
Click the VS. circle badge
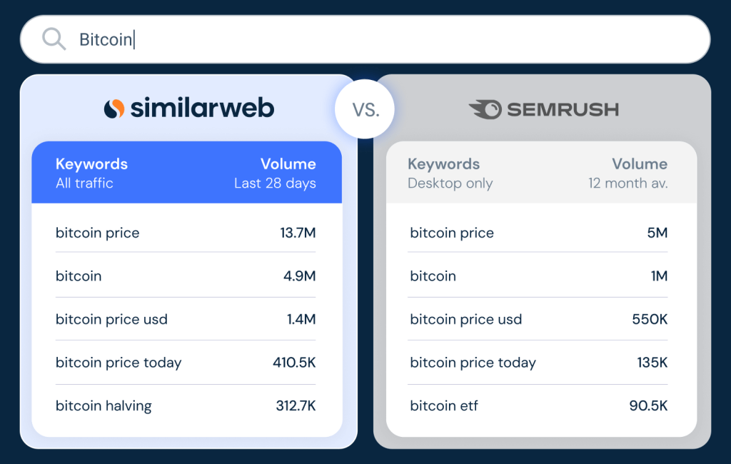pos(365,109)
